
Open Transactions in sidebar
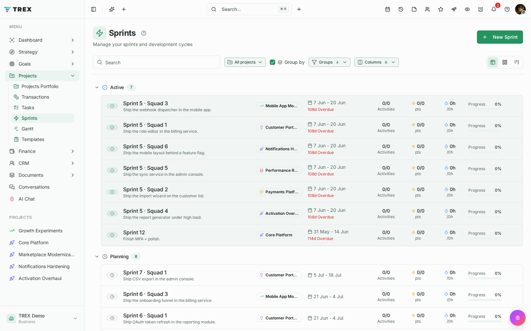tap(42, 97)
